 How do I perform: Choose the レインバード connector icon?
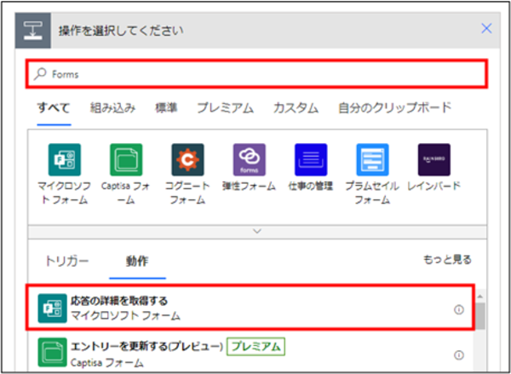coord(434,160)
